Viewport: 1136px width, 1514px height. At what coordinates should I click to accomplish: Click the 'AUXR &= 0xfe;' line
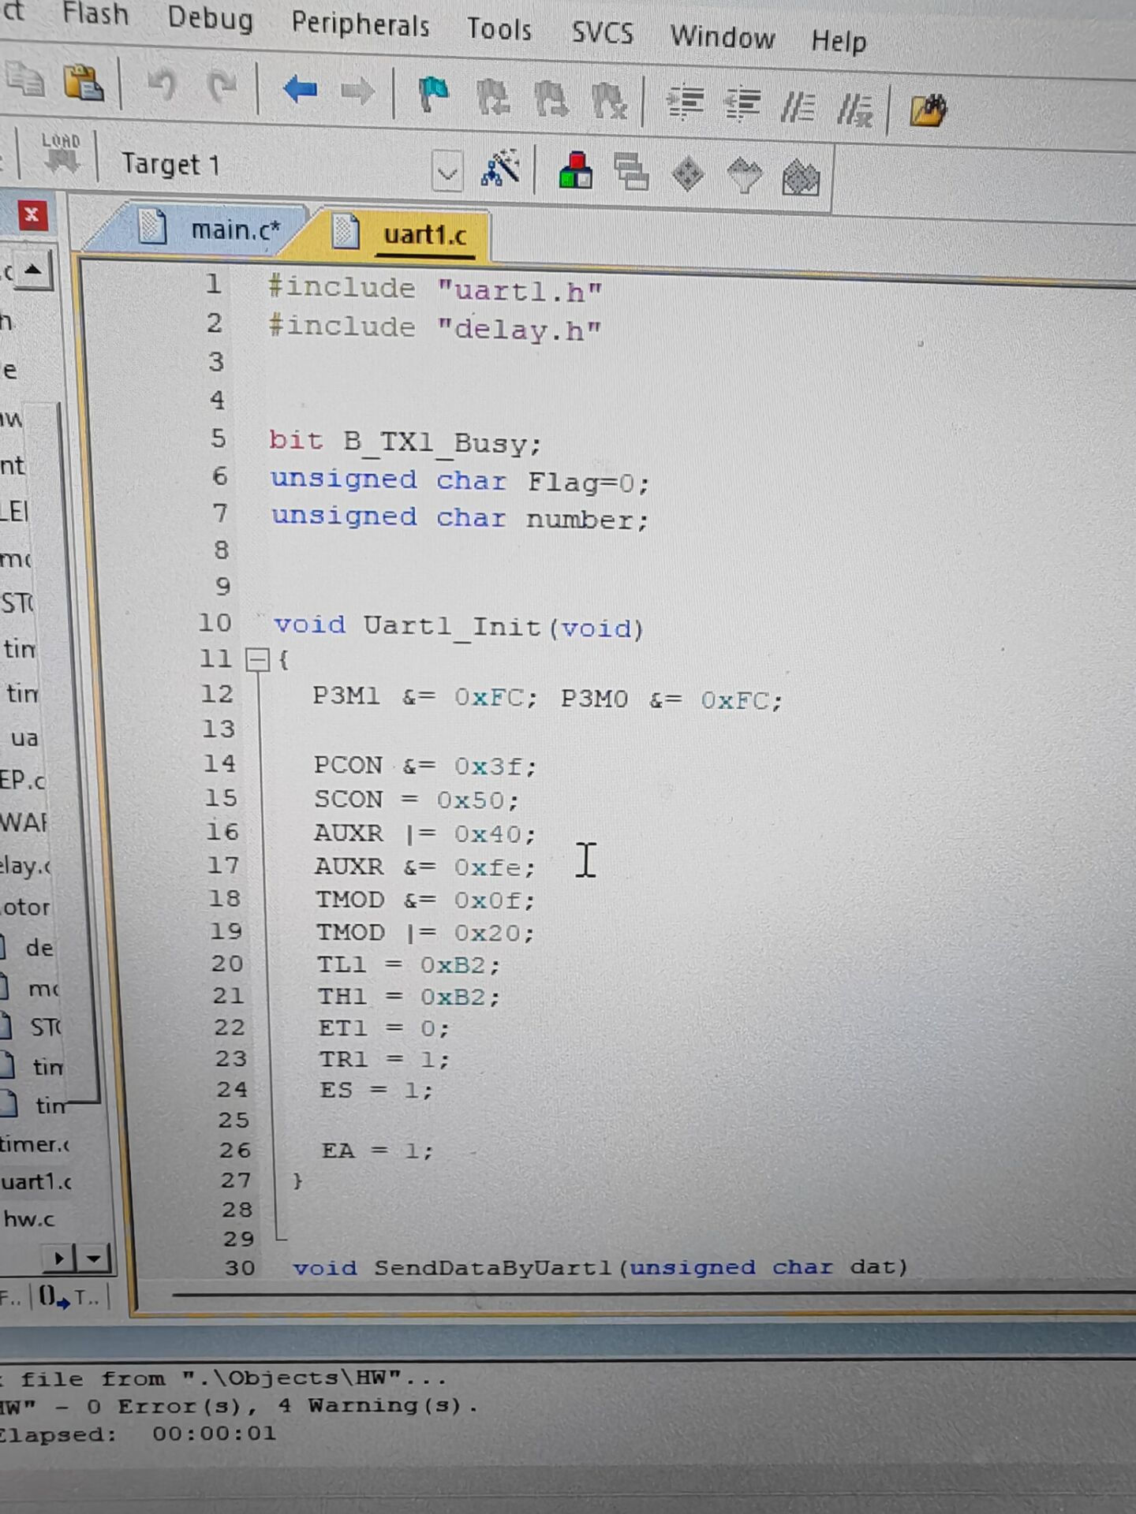click(425, 867)
